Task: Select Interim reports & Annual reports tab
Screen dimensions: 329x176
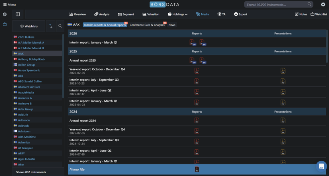Action: pyautogui.click(x=105, y=25)
